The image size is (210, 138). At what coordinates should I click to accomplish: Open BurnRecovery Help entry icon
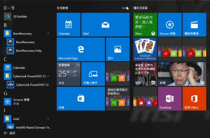[x=10, y=51]
